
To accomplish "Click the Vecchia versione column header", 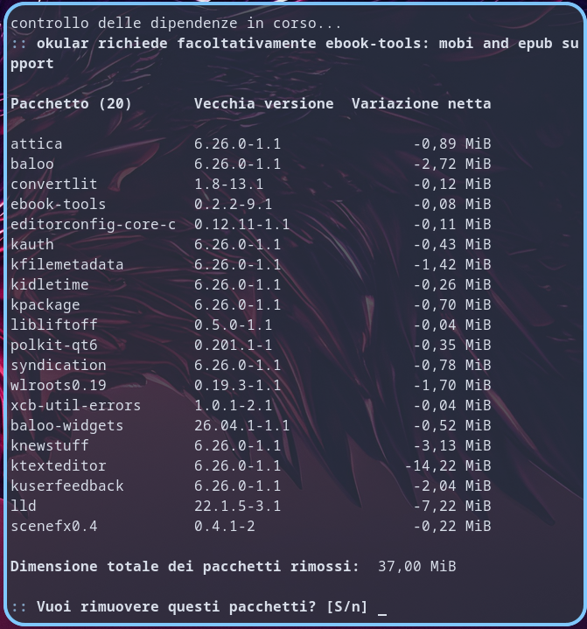I will 264,104.
